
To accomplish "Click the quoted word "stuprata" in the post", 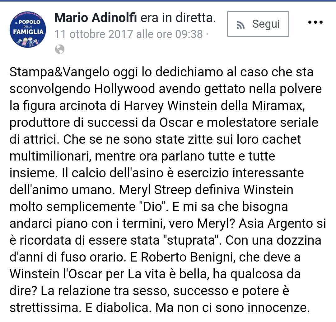I will [191, 240].
